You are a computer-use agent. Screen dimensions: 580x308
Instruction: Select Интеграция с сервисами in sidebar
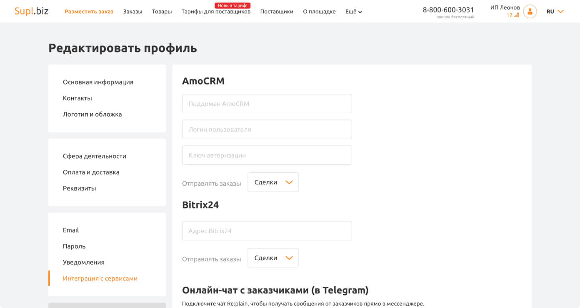pos(100,278)
